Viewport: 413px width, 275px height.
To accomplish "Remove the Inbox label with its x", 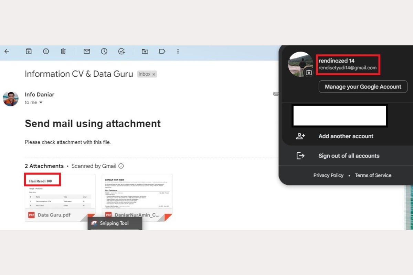I will point(154,74).
